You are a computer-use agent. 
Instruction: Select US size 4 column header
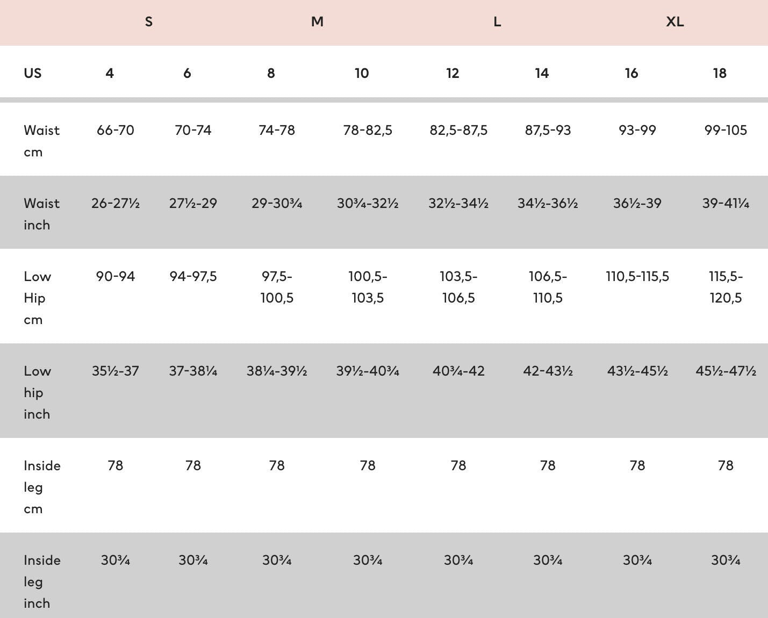[x=110, y=73]
